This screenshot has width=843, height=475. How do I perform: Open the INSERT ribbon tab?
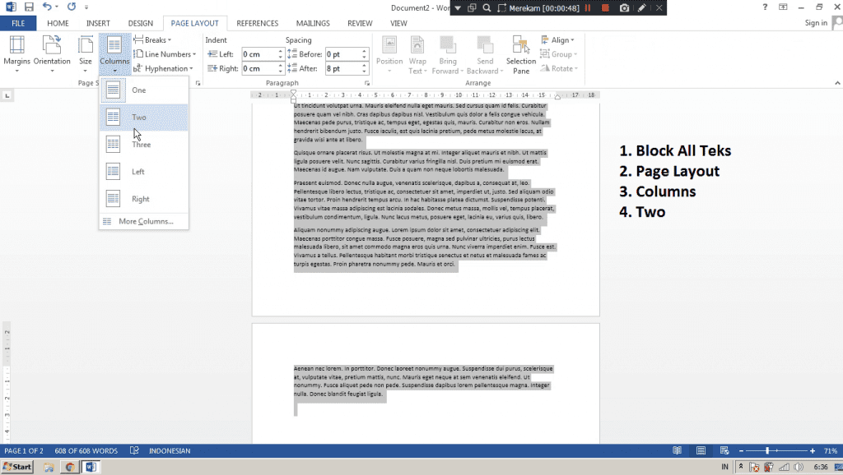(x=98, y=23)
